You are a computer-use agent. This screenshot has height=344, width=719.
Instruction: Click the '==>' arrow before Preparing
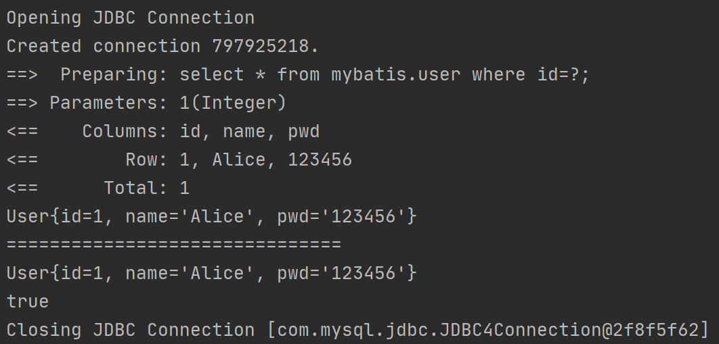point(22,74)
